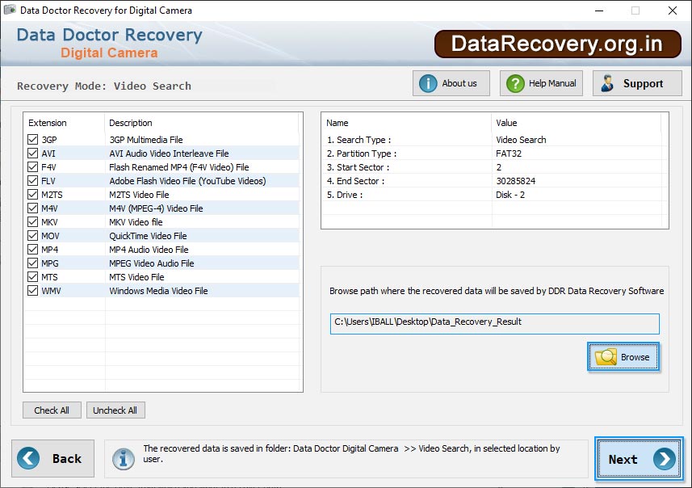
Task: Click the 'Recovery Mode: Video Search' label
Action: coord(104,86)
